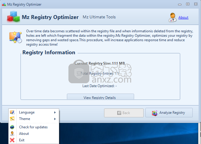Screen dimensions: 201x144
Task: Click the Current Registry Size text
Action: pos(100,63)
